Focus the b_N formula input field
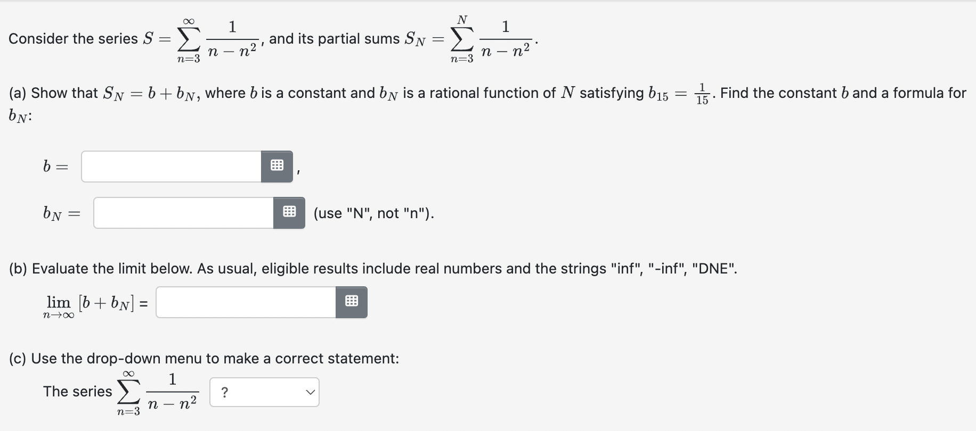The width and height of the screenshot is (976, 431). pyautogui.click(x=184, y=213)
